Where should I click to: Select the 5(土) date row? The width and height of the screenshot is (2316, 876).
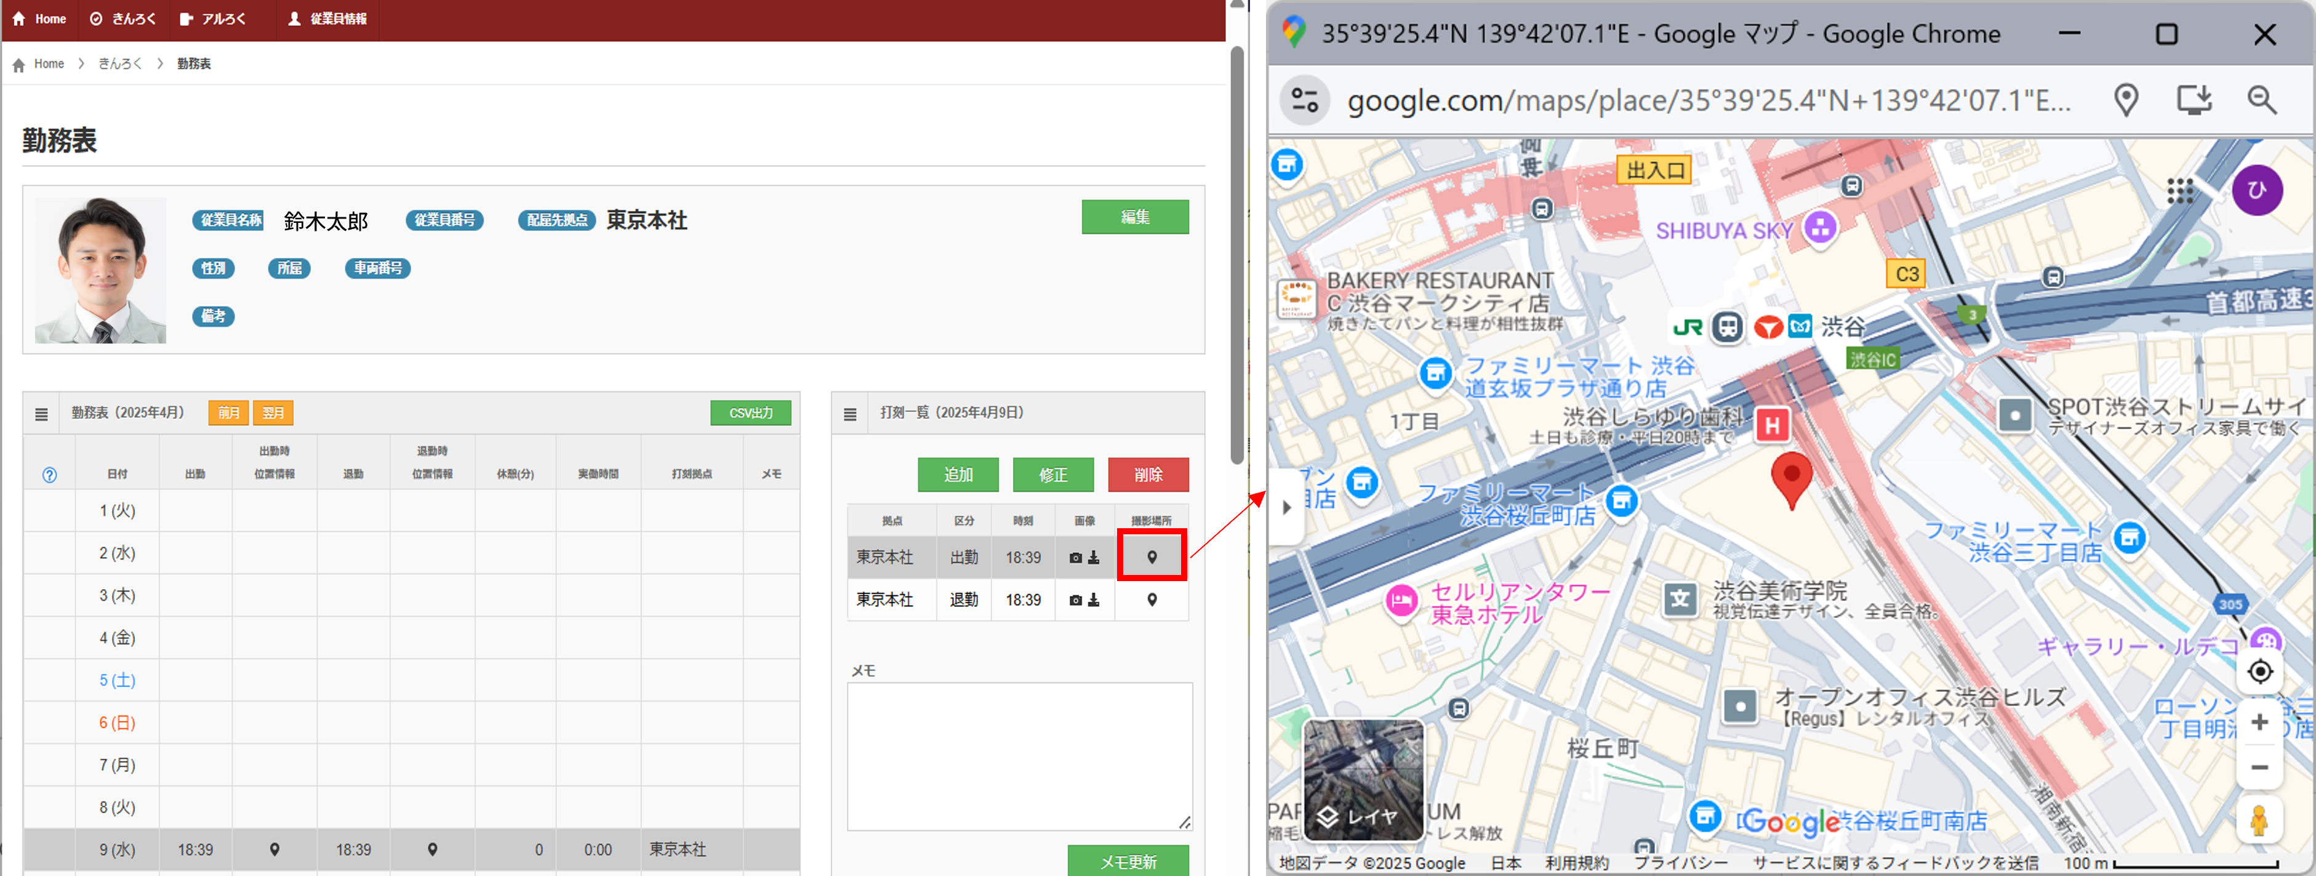pyautogui.click(x=117, y=681)
